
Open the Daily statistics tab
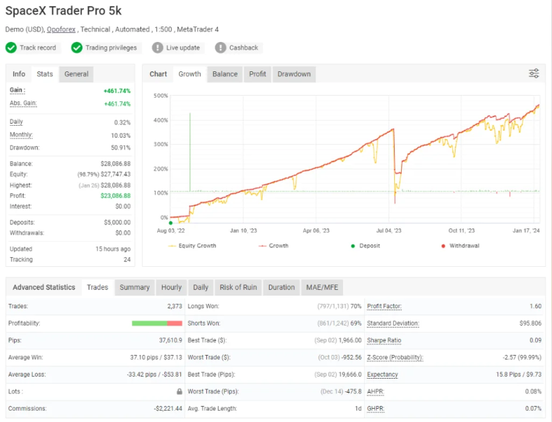pyautogui.click(x=201, y=287)
